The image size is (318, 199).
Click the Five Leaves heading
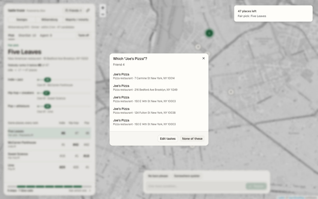tap(24, 52)
